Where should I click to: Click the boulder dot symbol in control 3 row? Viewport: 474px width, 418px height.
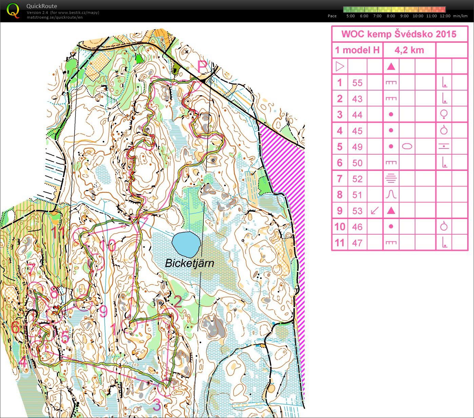(x=391, y=115)
